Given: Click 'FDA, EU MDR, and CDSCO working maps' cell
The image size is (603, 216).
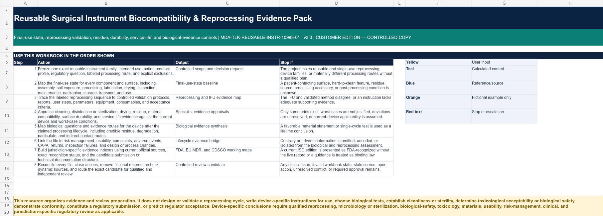Looking at the screenshot, I should [x=227, y=154].
